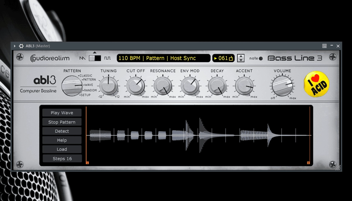Click the small triangle above waveform switch
This screenshot has height=201, width=352.
point(95,53)
